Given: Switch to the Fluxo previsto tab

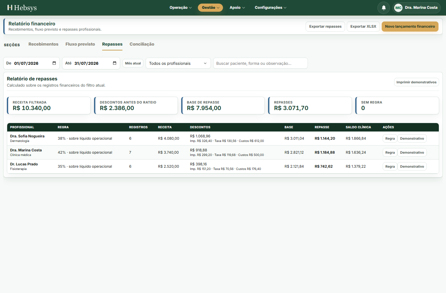Looking at the screenshot, I should [x=80, y=44].
